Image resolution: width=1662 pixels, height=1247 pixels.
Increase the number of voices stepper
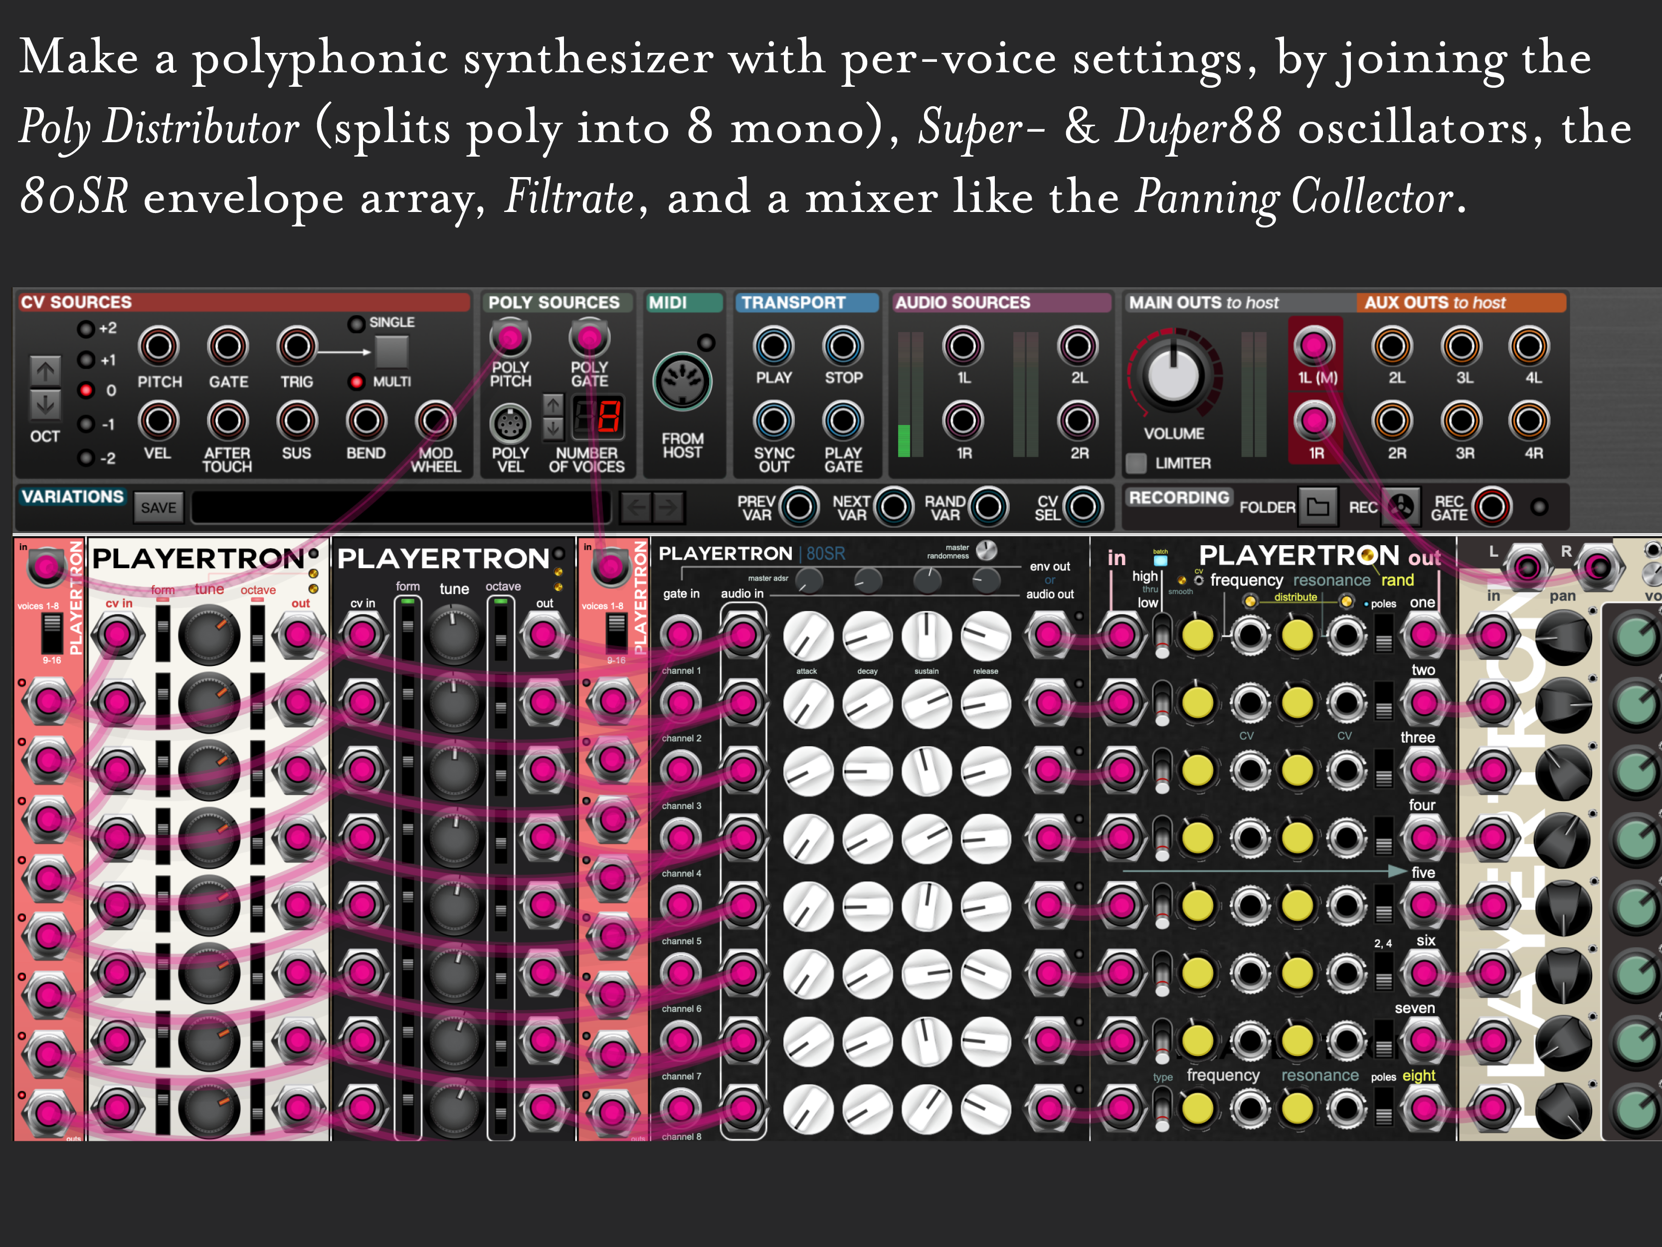click(553, 405)
